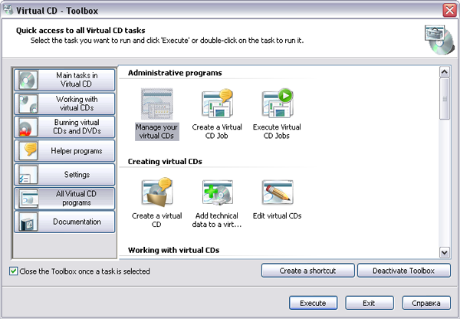This screenshot has width=460, height=319.
Task: Open the All Virtual CD programs category
Action: point(64,199)
